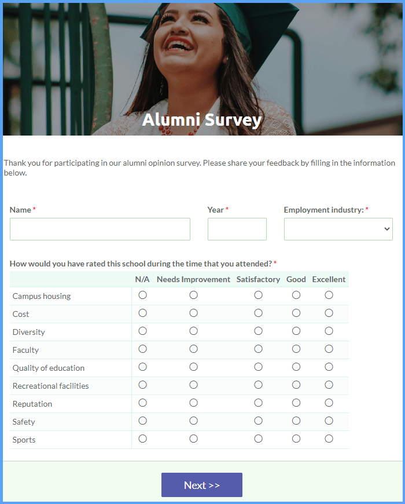Image resolution: width=405 pixels, height=504 pixels.
Task: Click the Year input field
Action: [237, 229]
